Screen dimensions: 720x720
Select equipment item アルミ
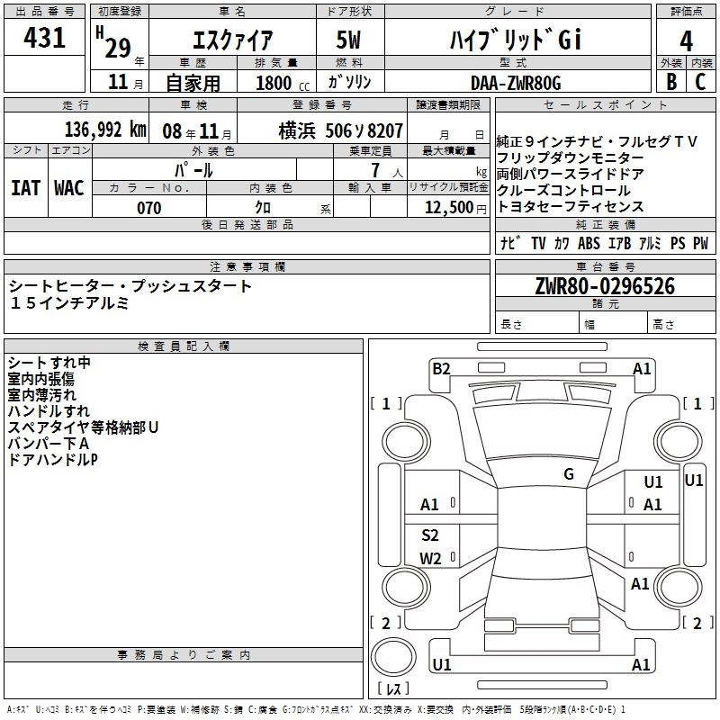click(x=650, y=243)
